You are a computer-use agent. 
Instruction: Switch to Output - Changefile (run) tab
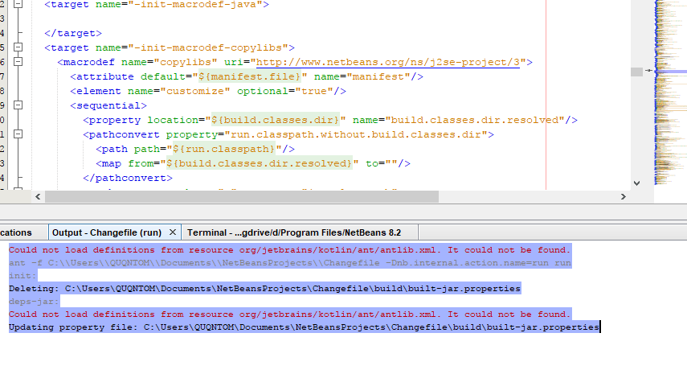point(107,232)
